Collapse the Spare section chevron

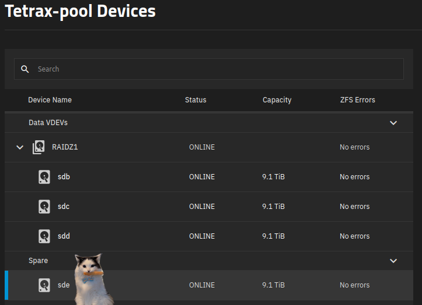click(x=393, y=261)
